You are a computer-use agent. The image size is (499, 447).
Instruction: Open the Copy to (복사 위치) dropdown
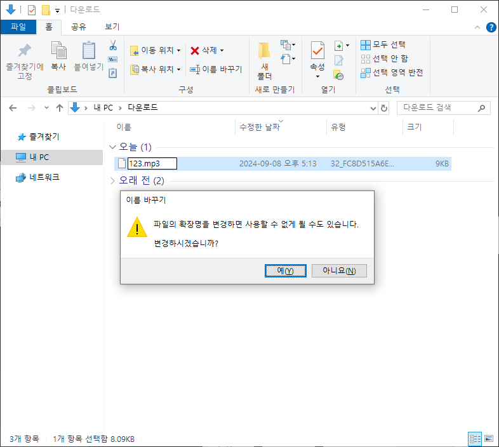coord(156,69)
